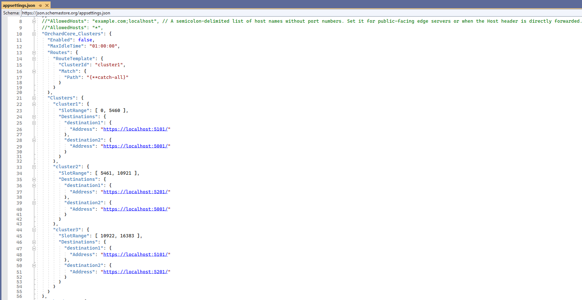Click the "*" AllowedHosts value on line 9
This screenshot has height=300, width=582.
96,28
